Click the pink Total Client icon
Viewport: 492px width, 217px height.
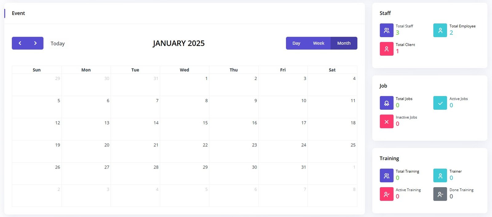387,49
